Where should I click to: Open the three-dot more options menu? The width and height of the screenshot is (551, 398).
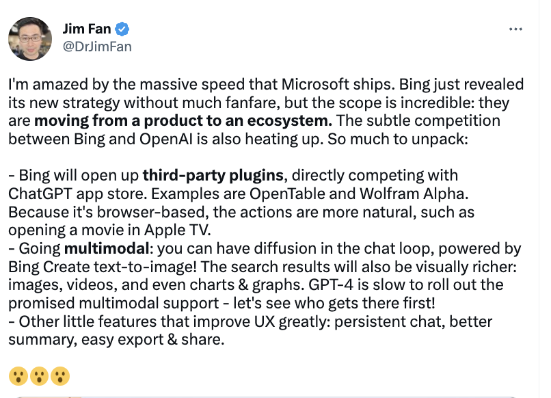click(517, 29)
